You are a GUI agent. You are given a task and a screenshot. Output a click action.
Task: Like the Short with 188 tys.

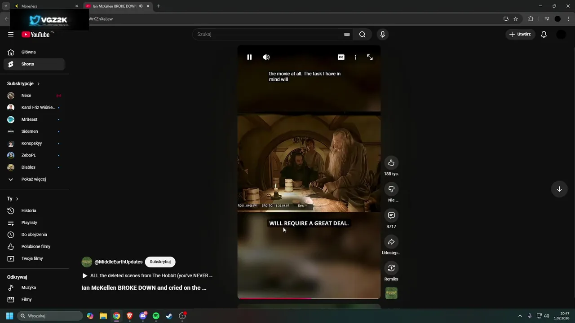point(391,163)
